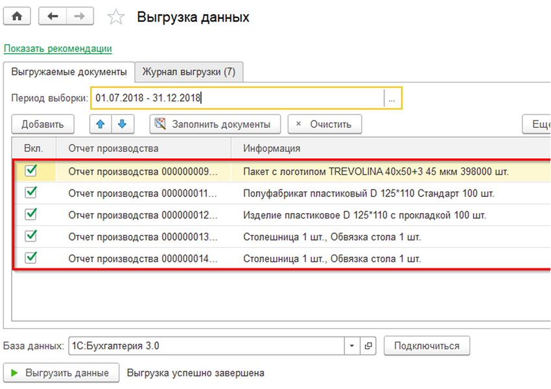Click in the Период выборки date field
Image resolution: width=551 pixels, height=389 pixels.
click(x=237, y=99)
